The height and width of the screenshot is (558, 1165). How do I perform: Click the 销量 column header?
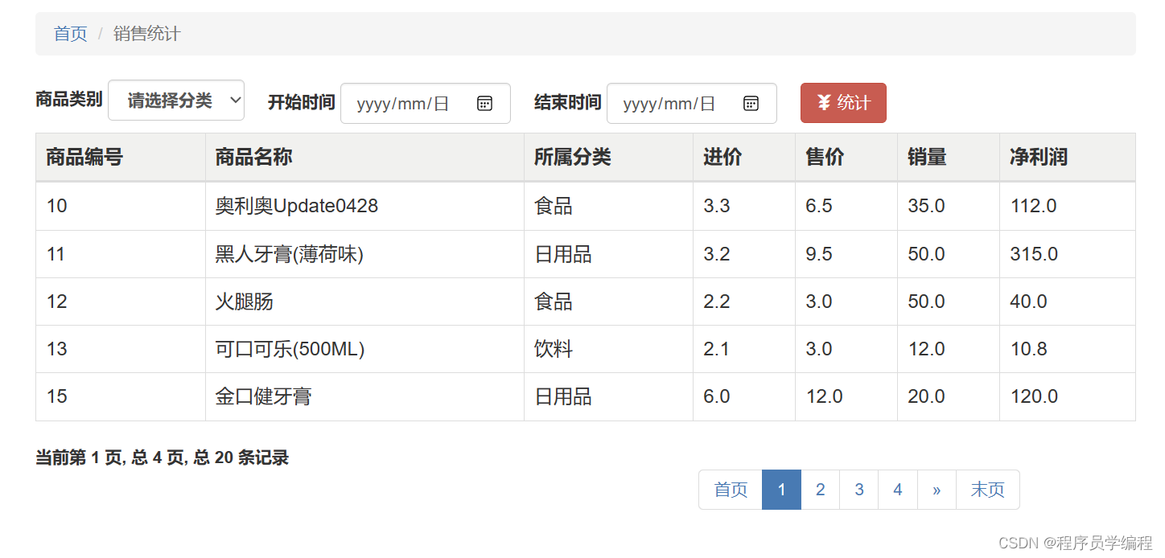tap(949, 157)
